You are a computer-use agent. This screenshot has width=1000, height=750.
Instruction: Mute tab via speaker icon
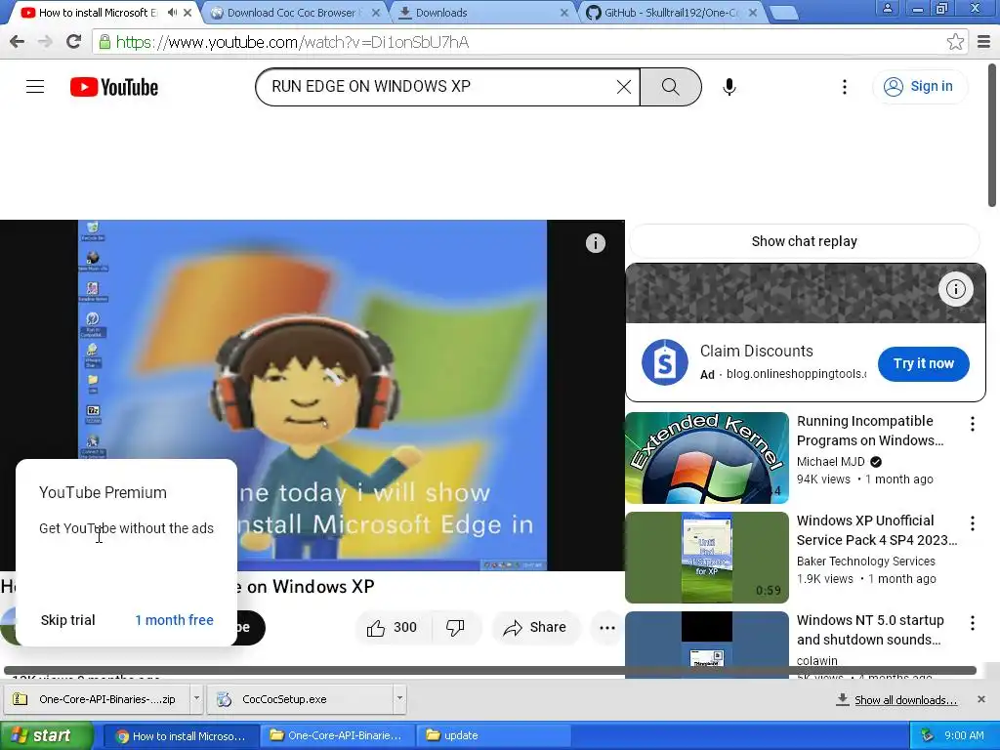coord(172,12)
